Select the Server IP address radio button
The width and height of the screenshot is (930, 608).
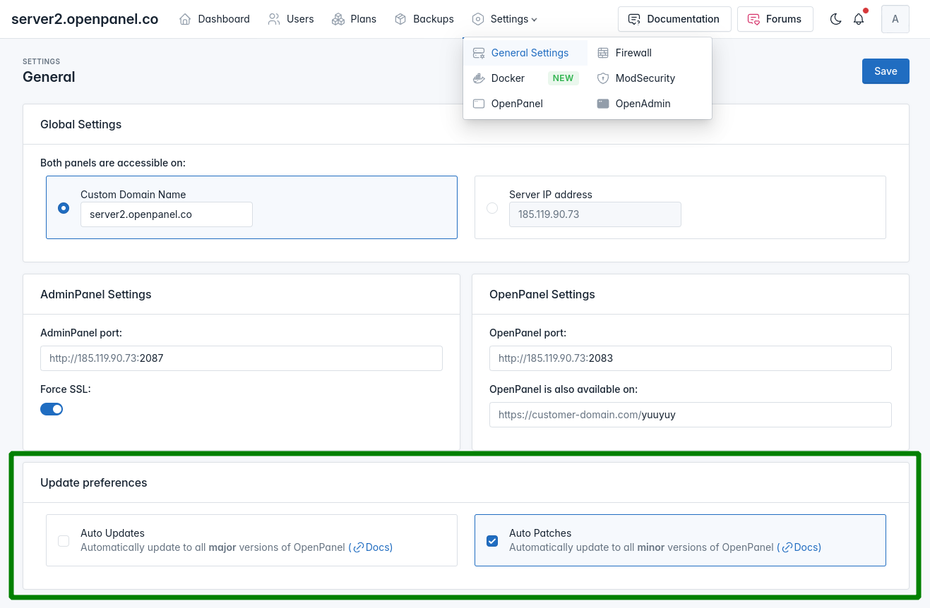(x=492, y=208)
